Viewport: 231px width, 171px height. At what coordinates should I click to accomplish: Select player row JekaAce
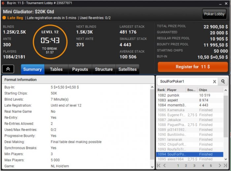pyautogui.click(x=190, y=120)
